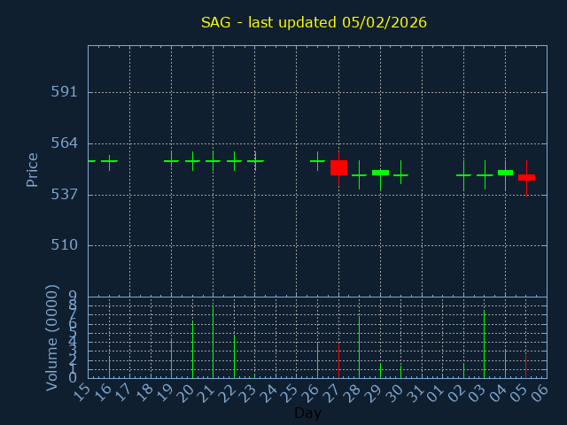Click the 'Price' y-axis label

tap(33, 169)
